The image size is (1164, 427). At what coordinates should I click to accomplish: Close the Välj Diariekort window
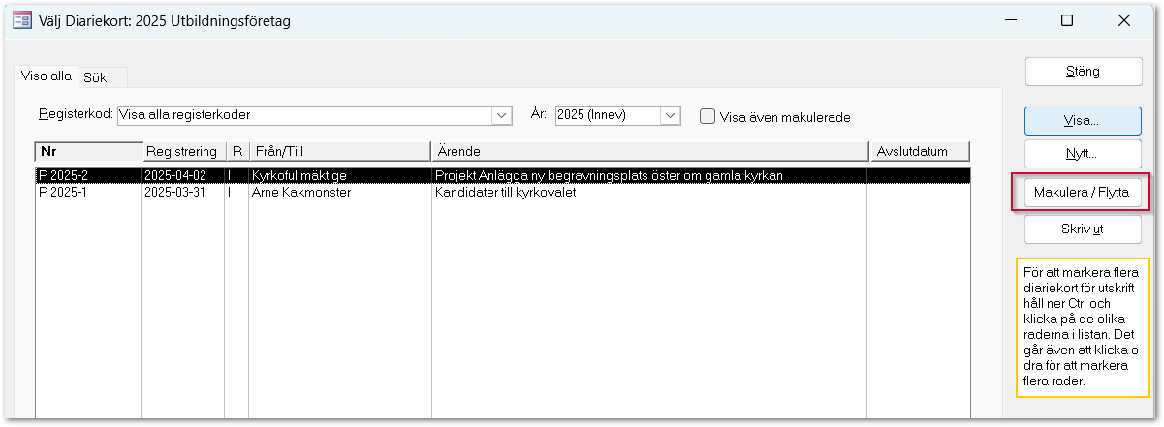click(1123, 20)
